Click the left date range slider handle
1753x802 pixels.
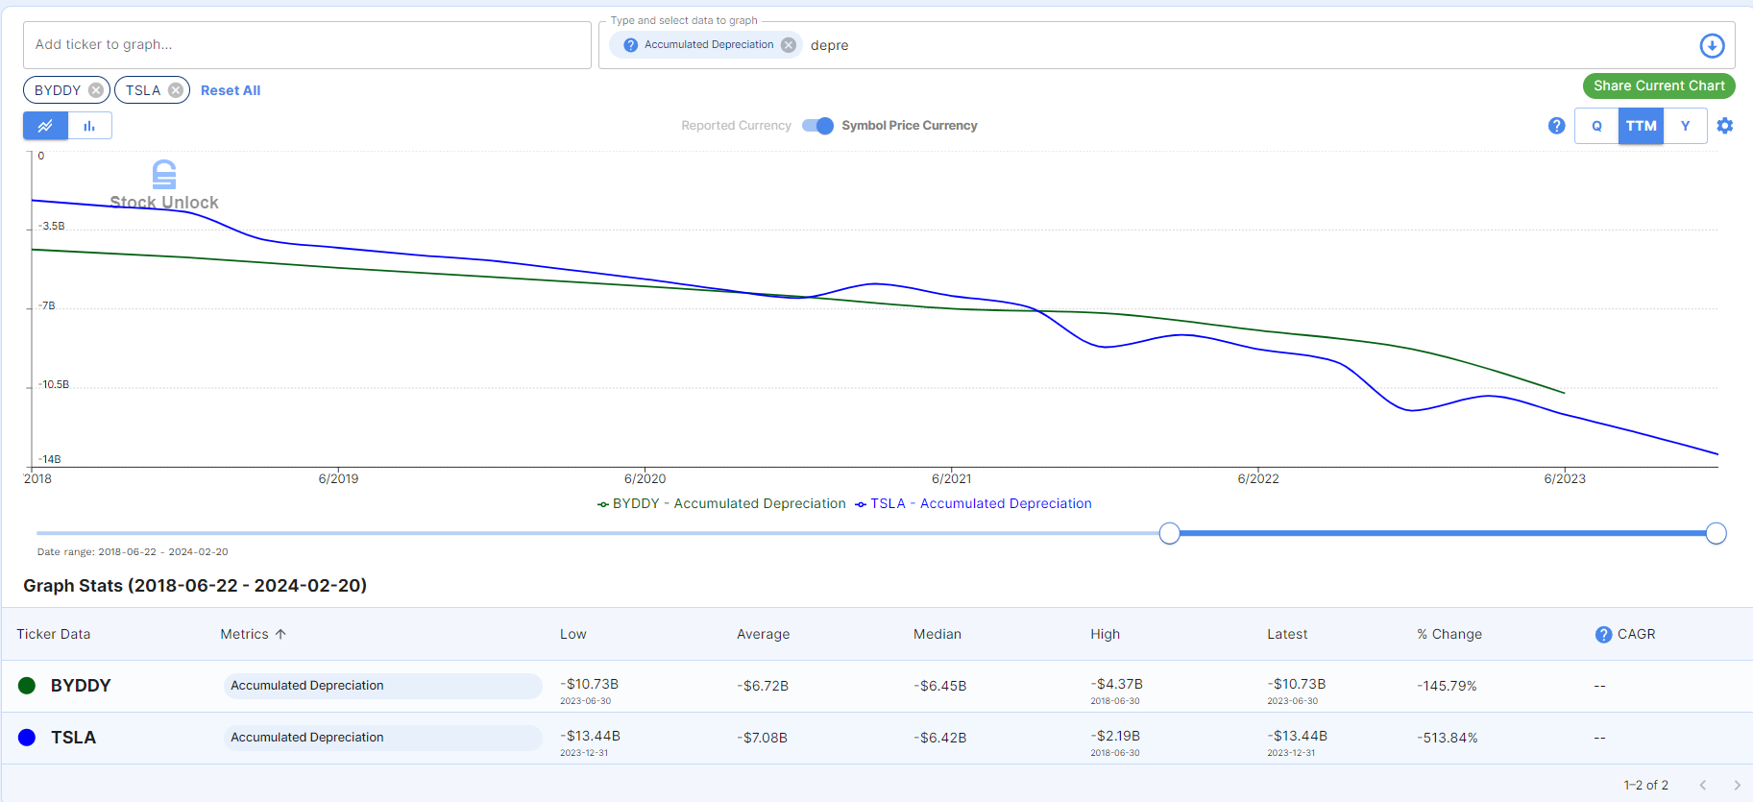1169,533
